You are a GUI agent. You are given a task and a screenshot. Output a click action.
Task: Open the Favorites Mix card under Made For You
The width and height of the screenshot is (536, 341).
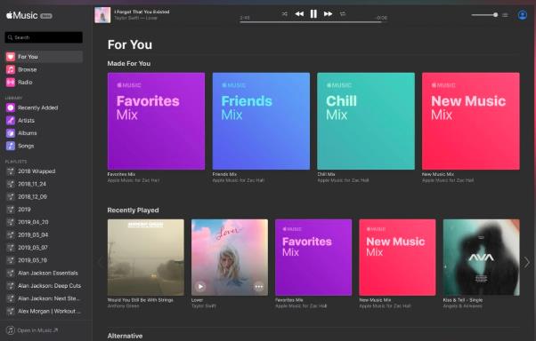coord(156,121)
